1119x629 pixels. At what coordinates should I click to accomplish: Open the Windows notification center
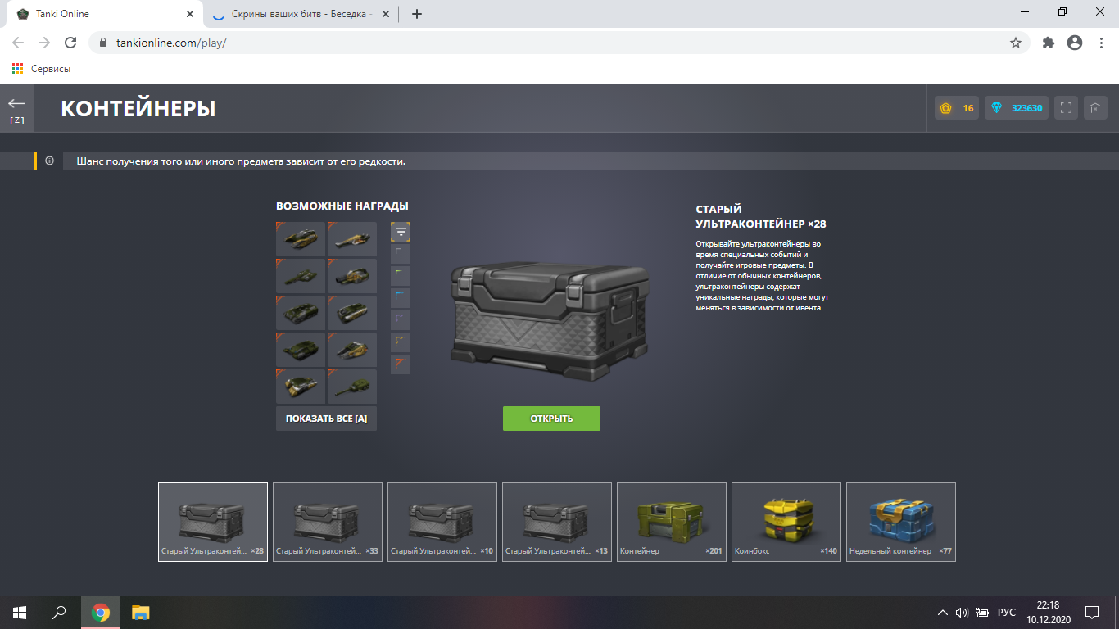pos(1092,613)
